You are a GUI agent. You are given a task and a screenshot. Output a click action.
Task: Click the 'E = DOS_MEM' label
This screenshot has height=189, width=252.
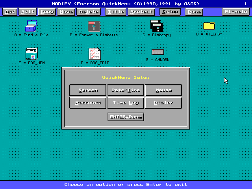point(31,63)
